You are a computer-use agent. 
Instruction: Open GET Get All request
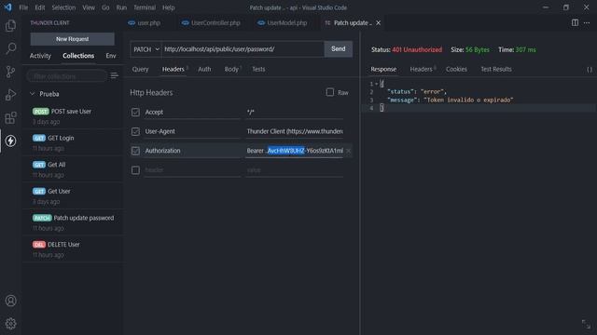pyautogui.click(x=73, y=169)
